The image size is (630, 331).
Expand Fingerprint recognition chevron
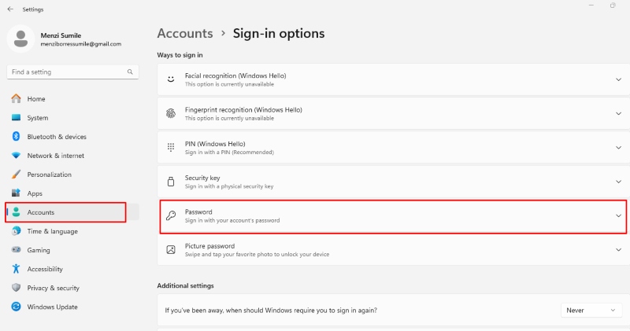(x=618, y=113)
